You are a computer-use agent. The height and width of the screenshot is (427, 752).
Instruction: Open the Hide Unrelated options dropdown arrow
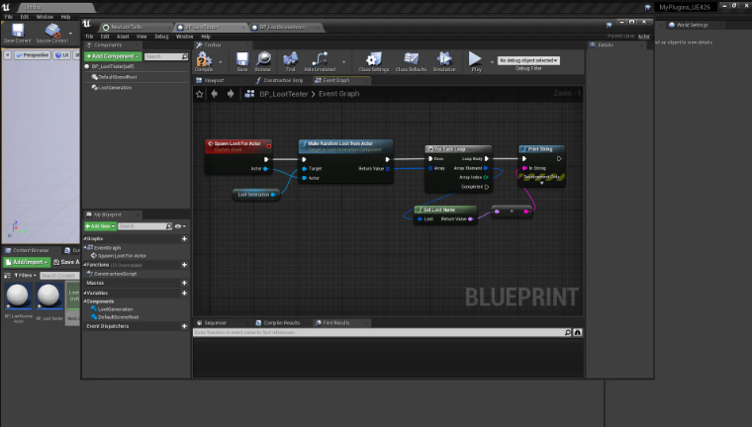coord(343,62)
